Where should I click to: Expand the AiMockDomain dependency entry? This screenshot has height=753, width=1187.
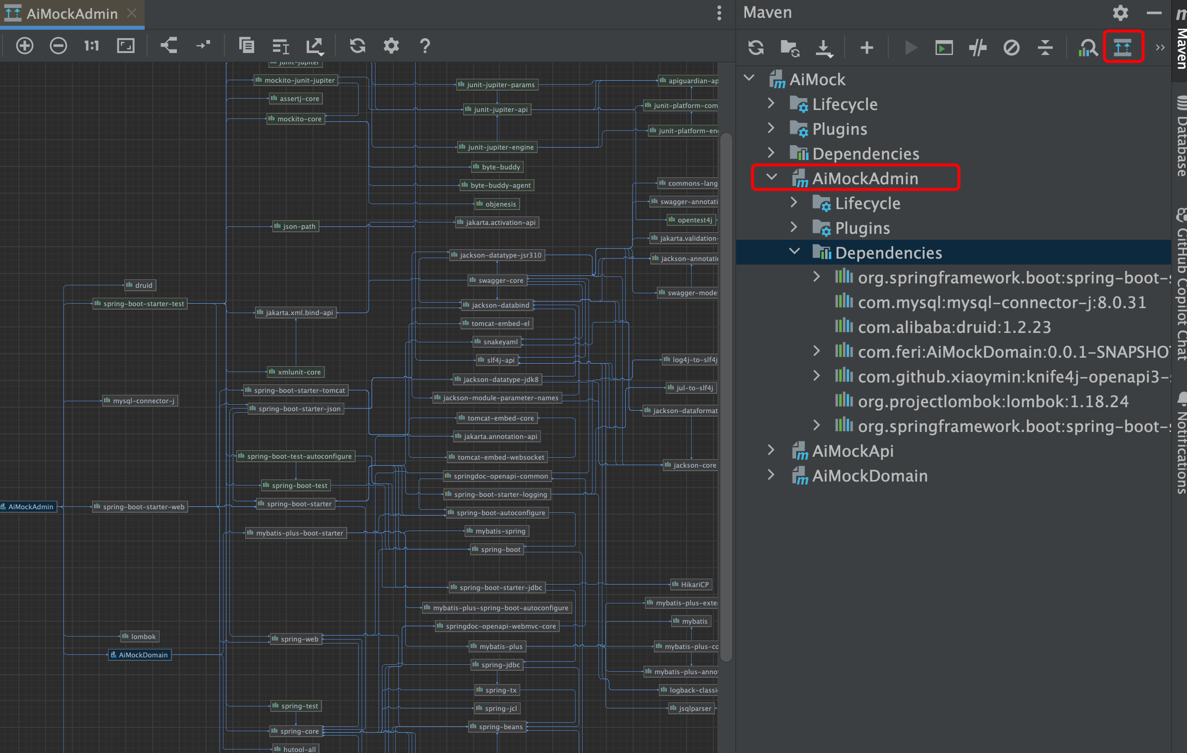coord(816,351)
